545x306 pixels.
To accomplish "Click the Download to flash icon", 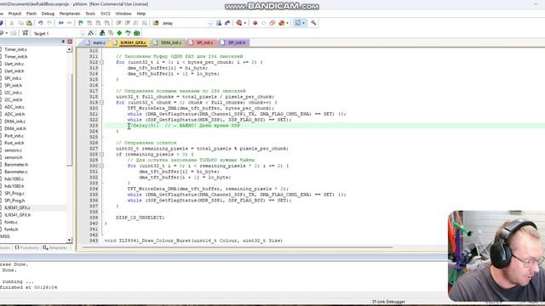I will pyautogui.click(x=25, y=33).
